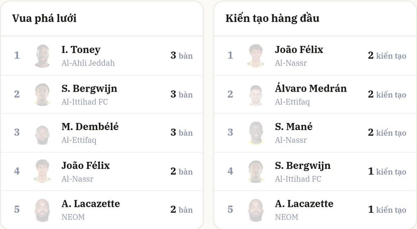The height and width of the screenshot is (229, 417).
Task: Click S. Bergwijn's photo in top scorers
Action: 42,94
